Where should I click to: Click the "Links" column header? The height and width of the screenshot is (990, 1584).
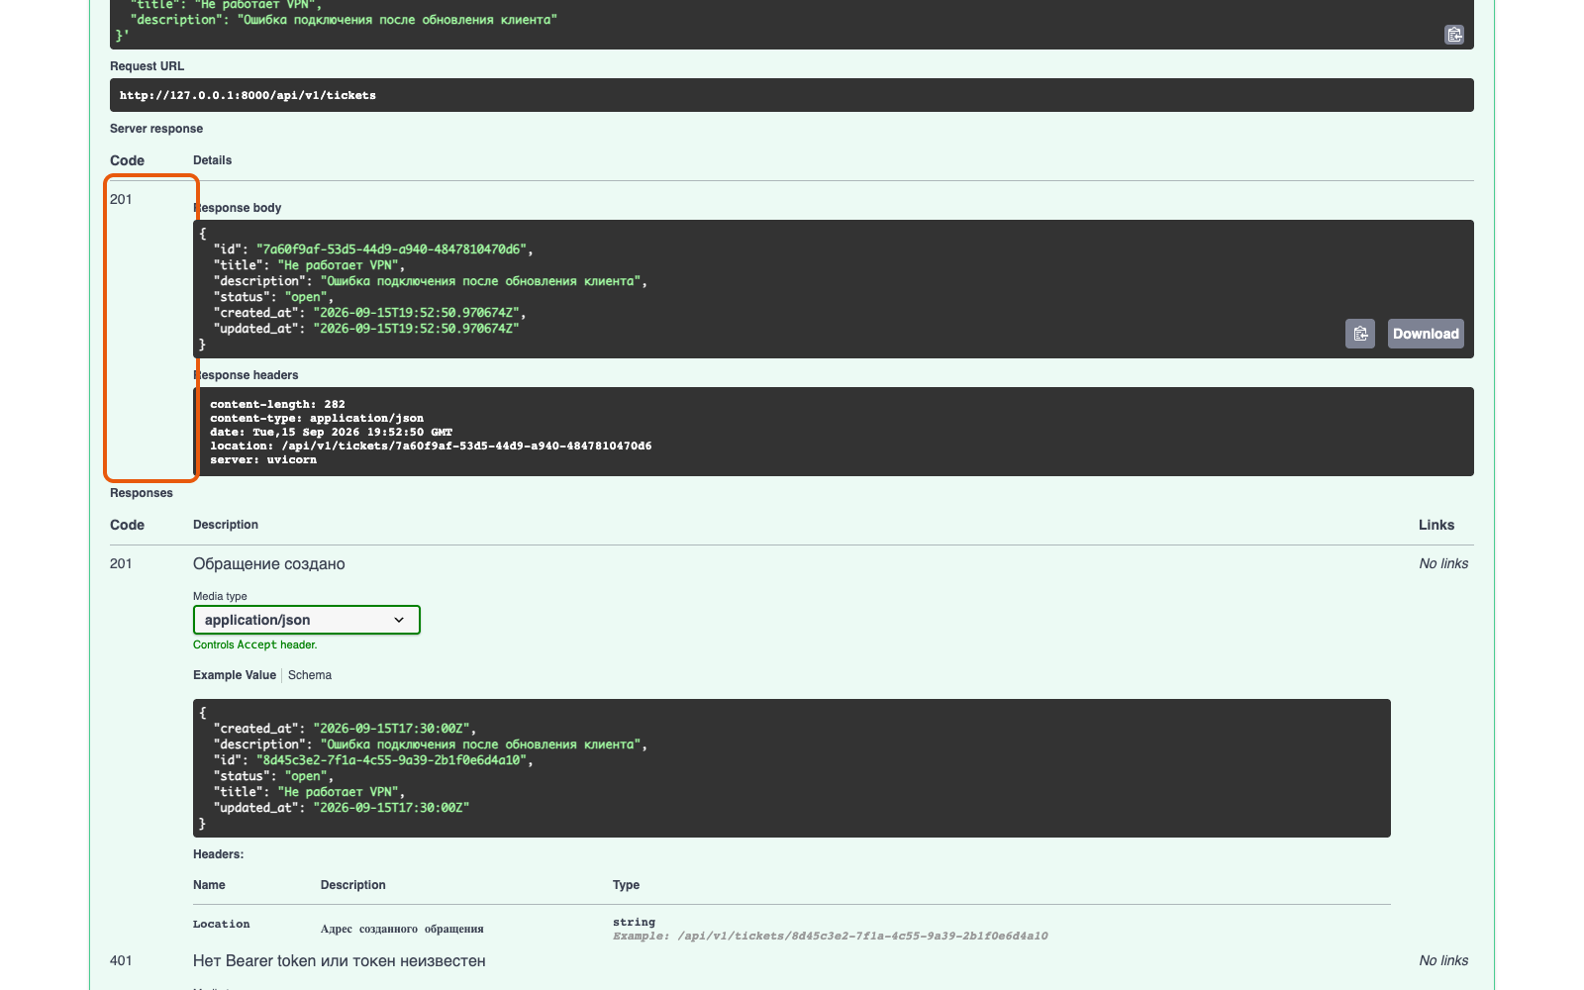point(1436,525)
